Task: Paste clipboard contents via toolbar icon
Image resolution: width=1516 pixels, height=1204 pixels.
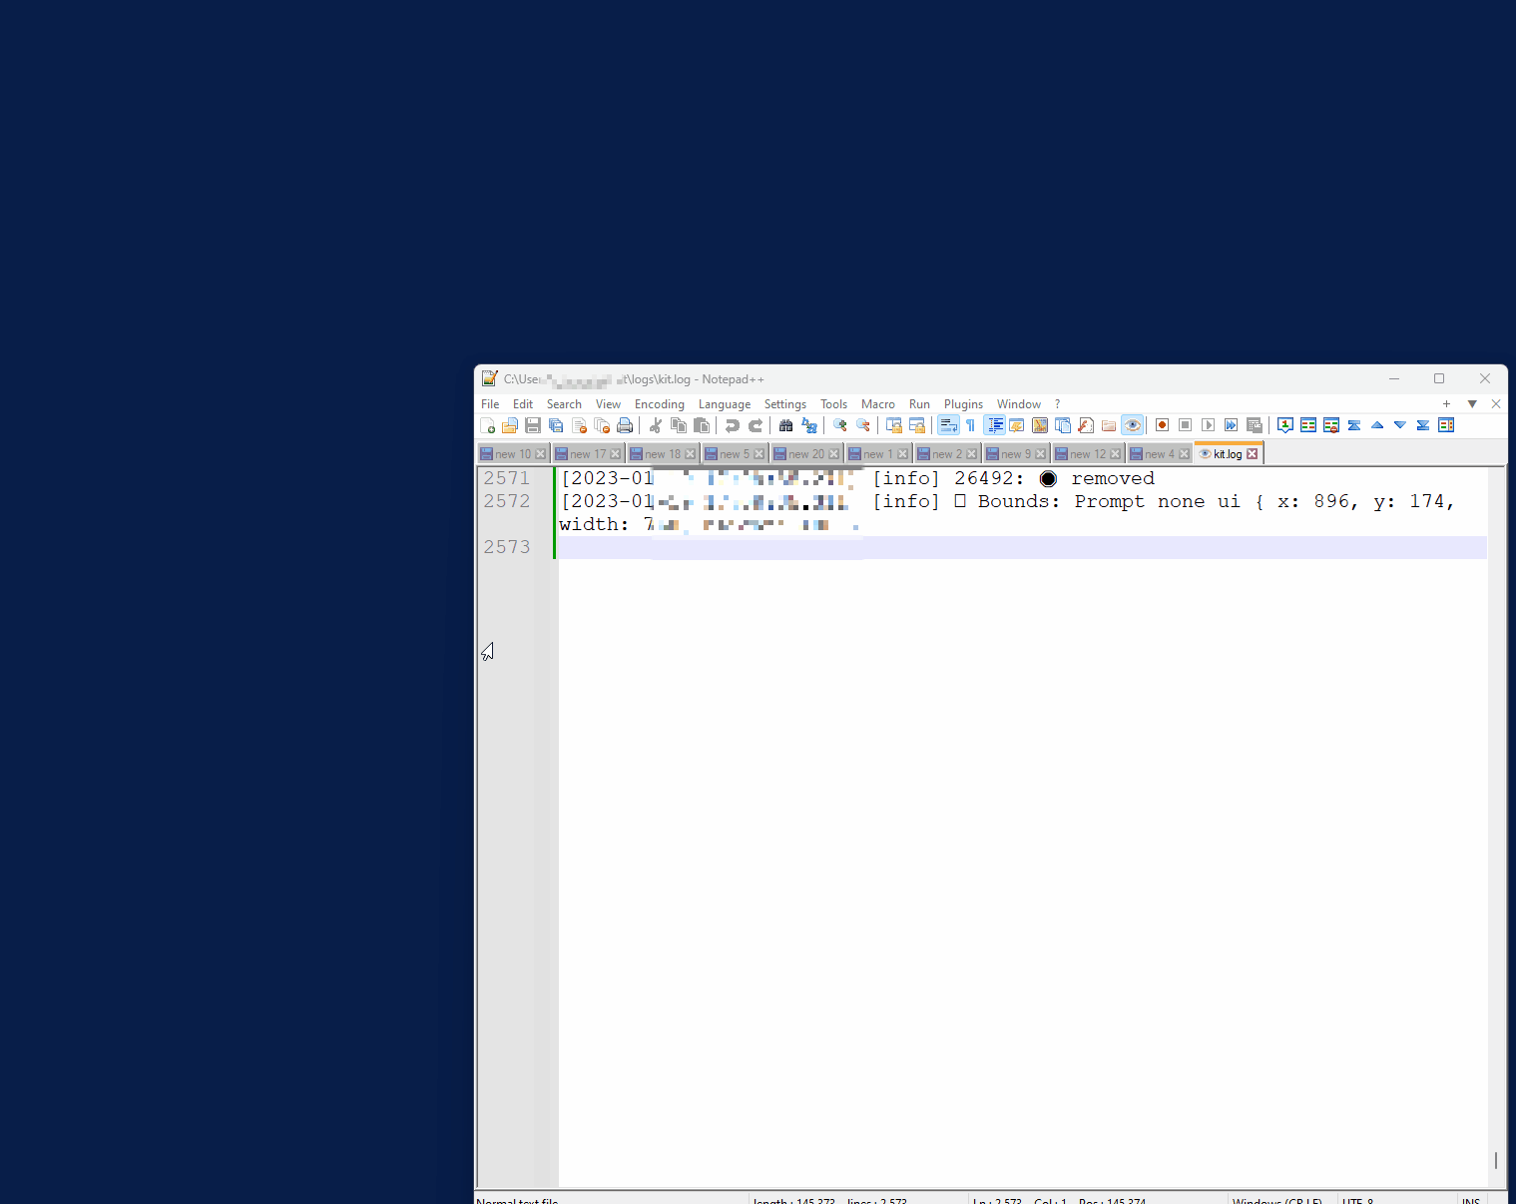Action: 701,426
